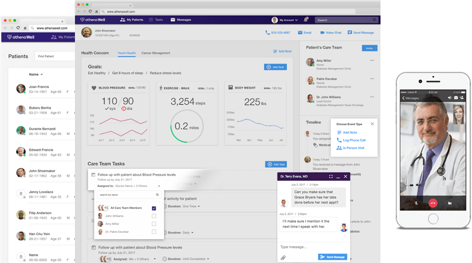This screenshot has height=263, width=472.
Task: Click the exercise progress ring showing 0.2 miles
Action: click(187, 126)
